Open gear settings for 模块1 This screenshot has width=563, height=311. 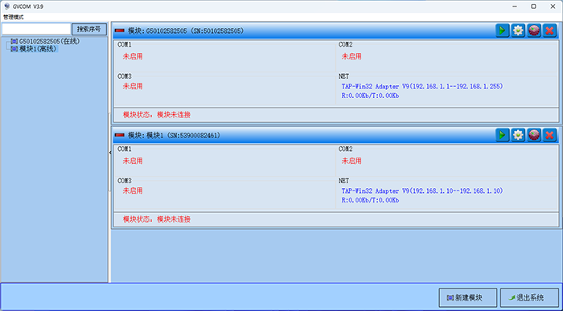pyautogui.click(x=518, y=135)
